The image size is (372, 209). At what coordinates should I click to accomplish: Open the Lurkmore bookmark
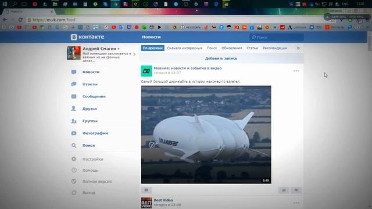coord(297,27)
